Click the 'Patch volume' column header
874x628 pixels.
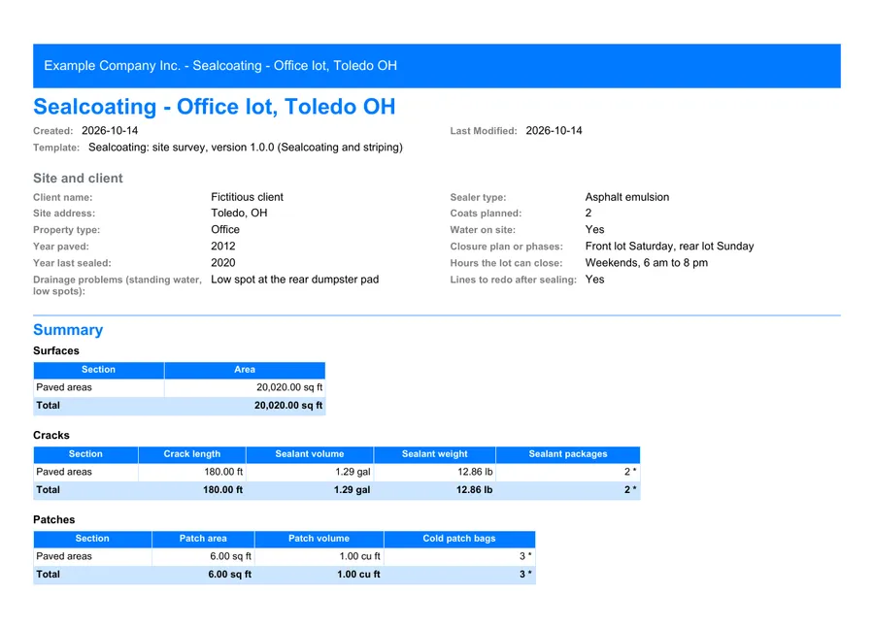point(319,539)
